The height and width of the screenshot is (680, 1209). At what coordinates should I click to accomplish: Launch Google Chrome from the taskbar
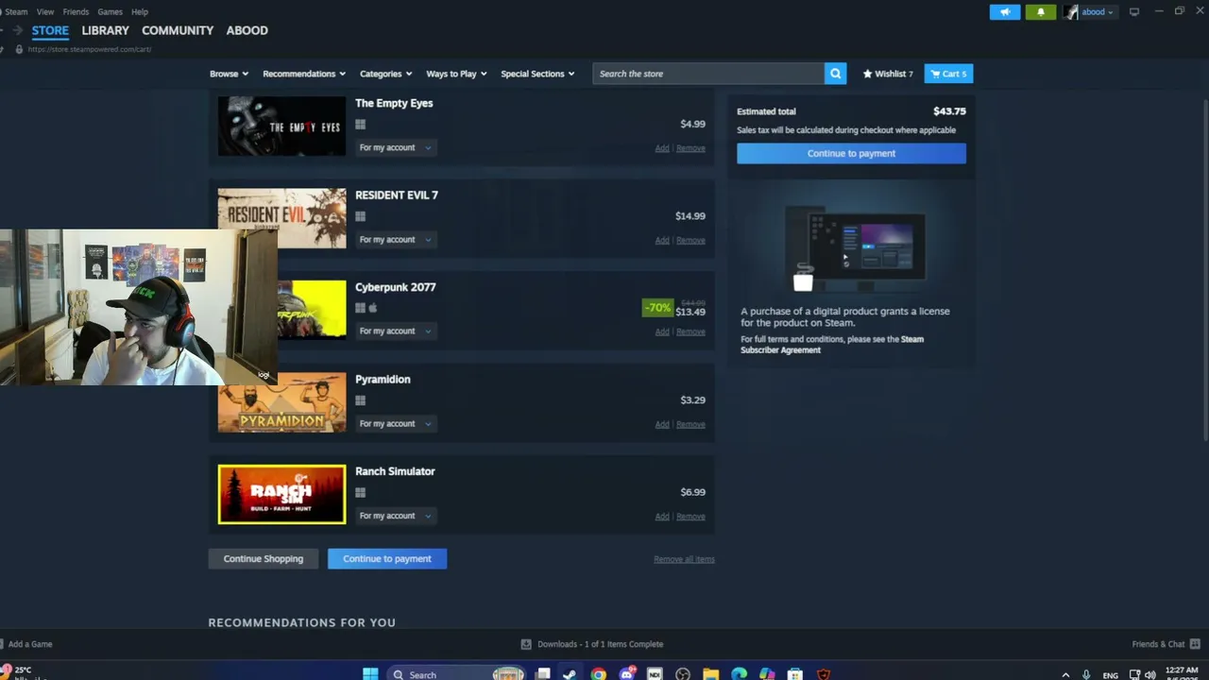coord(598,674)
